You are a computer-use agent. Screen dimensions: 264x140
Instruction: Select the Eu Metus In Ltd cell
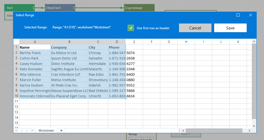(69, 53)
